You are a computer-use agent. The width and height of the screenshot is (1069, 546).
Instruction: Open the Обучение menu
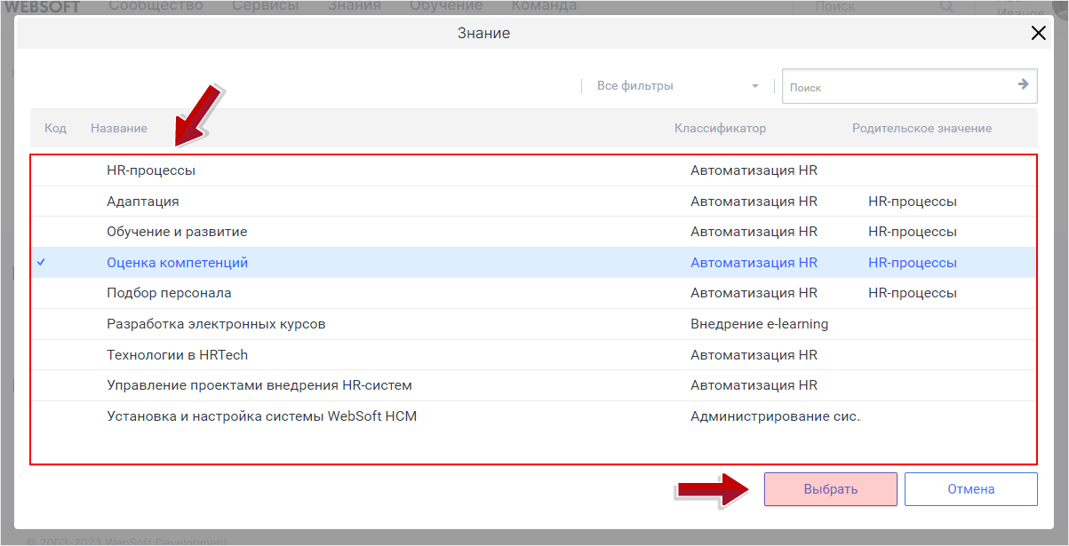(x=446, y=5)
